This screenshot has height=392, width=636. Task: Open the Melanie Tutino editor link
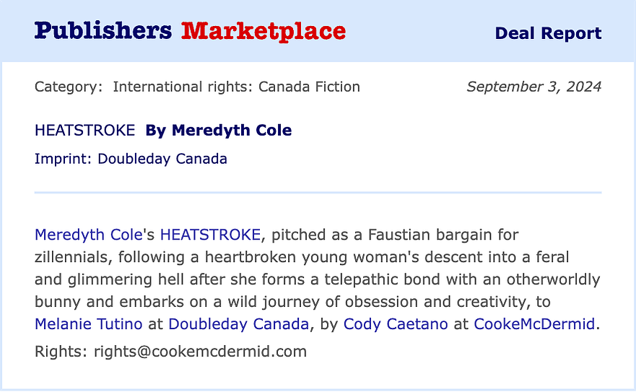coord(88,324)
